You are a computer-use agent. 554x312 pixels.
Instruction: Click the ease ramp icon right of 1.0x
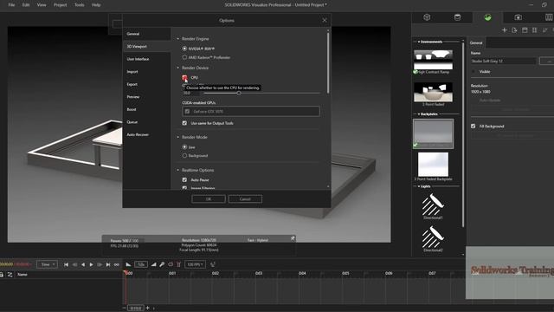coord(154,264)
